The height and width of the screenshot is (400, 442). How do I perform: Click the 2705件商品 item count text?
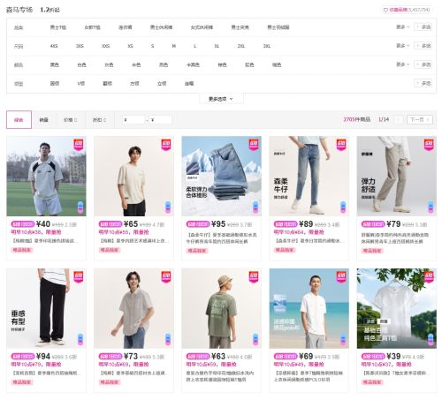click(x=357, y=119)
